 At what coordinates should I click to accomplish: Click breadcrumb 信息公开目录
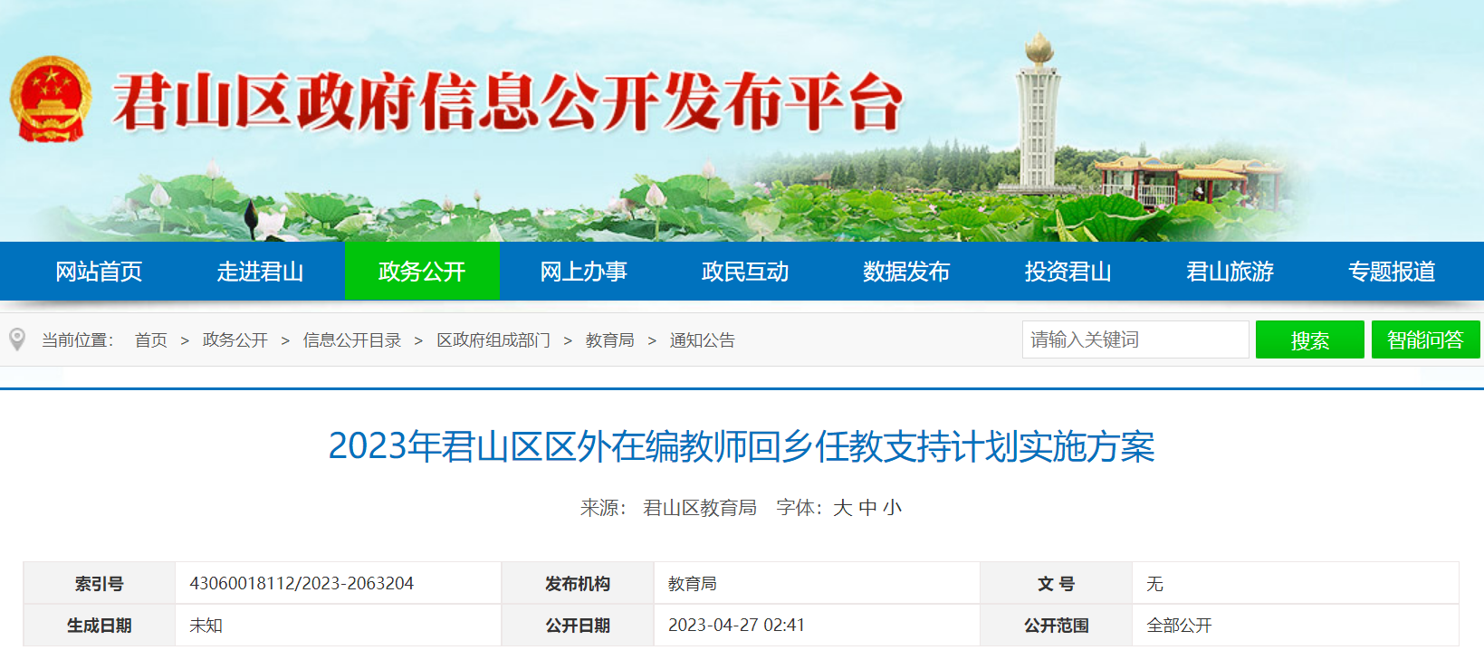click(352, 340)
